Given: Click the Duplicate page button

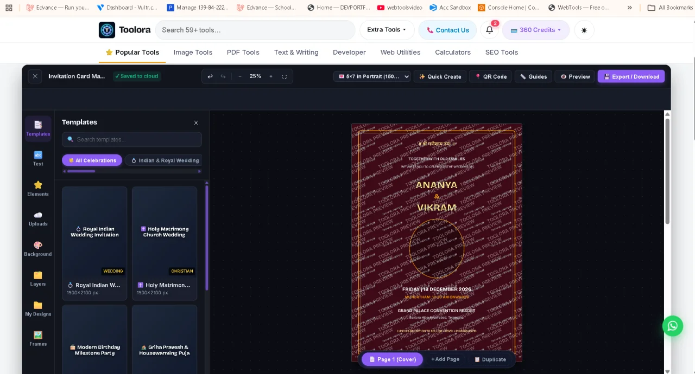Looking at the screenshot, I should pyautogui.click(x=490, y=359).
